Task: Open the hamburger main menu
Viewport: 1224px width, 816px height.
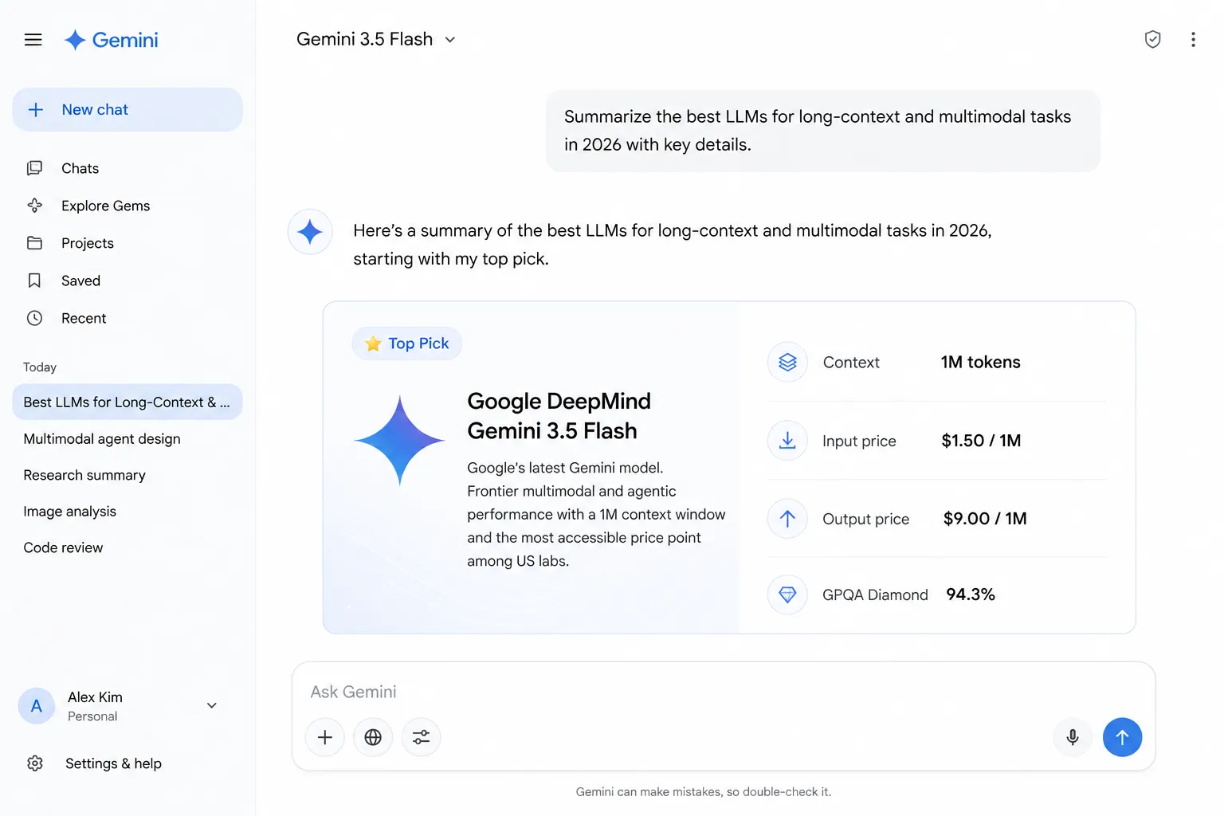Action: [x=33, y=40]
